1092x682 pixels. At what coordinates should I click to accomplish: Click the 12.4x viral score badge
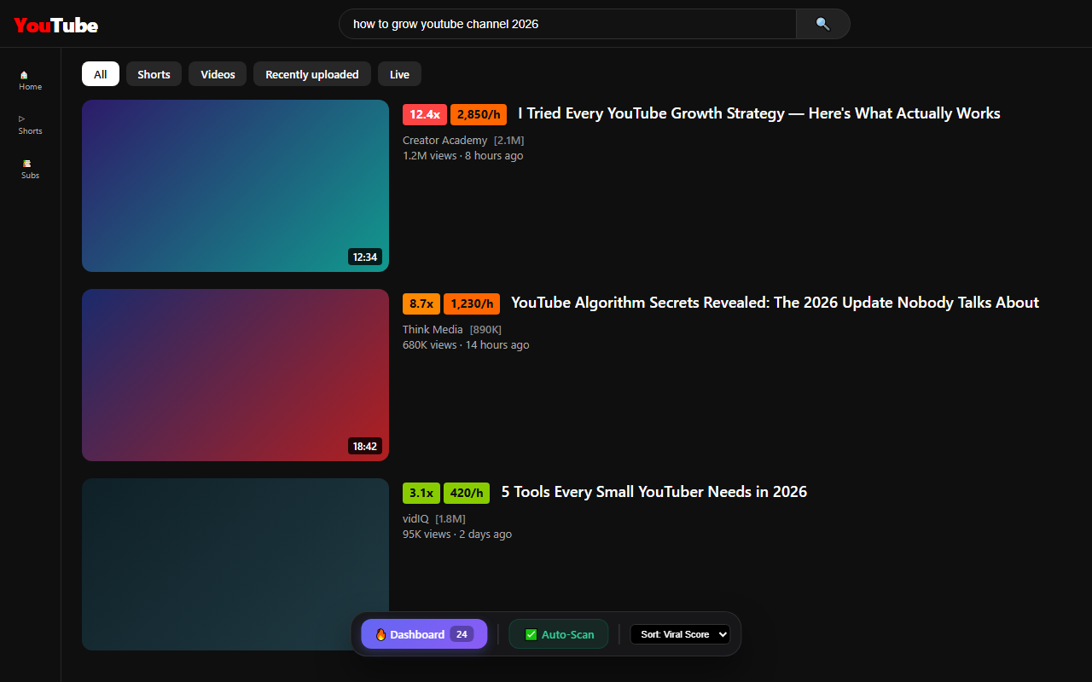424,114
